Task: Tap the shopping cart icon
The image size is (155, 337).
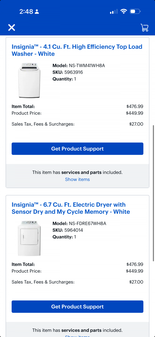Action: click(144, 28)
